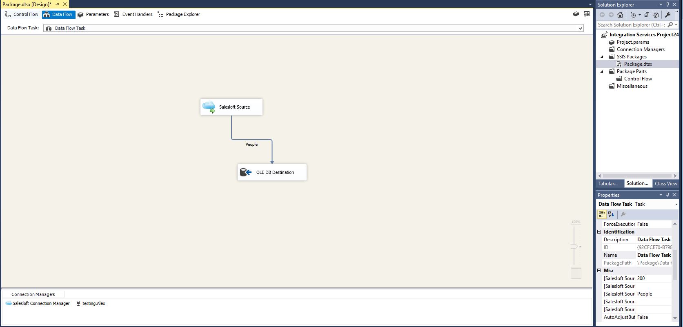Collapse the SSIS Packages folder
The width and height of the screenshot is (683, 327).
pos(602,57)
